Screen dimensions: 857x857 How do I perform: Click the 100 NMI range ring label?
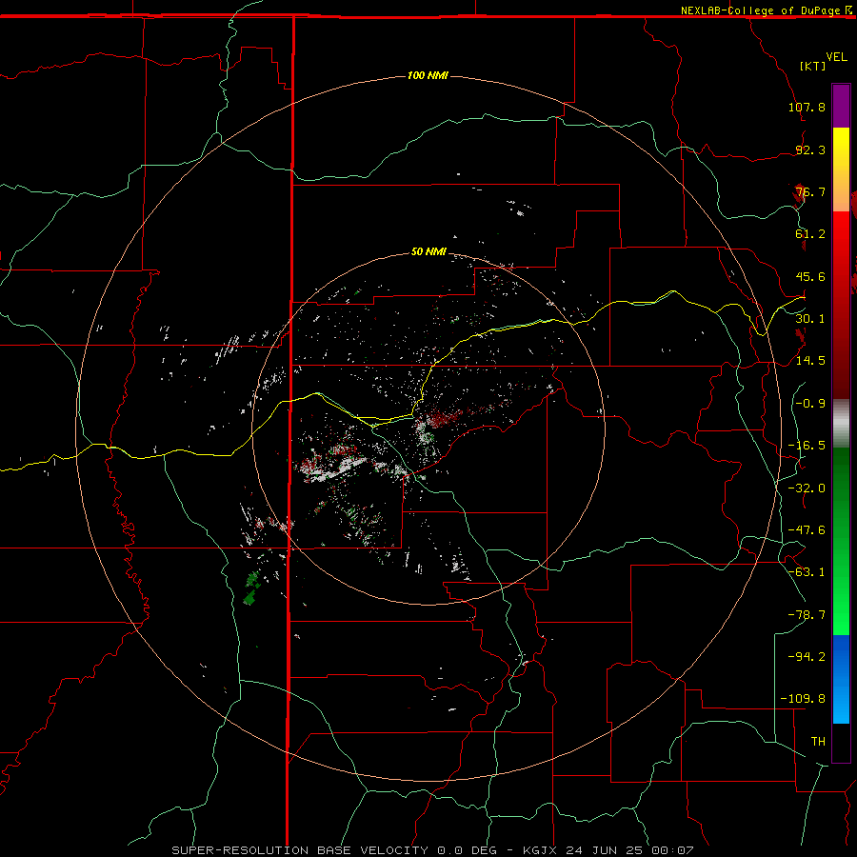point(428,75)
